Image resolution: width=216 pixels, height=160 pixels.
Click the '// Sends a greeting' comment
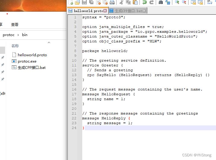click(110, 70)
